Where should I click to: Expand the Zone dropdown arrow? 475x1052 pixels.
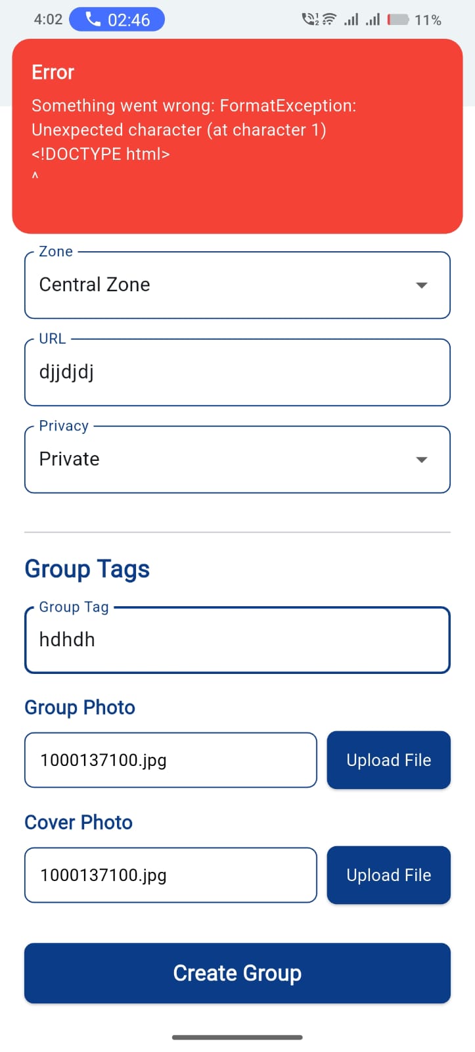pyautogui.click(x=422, y=285)
